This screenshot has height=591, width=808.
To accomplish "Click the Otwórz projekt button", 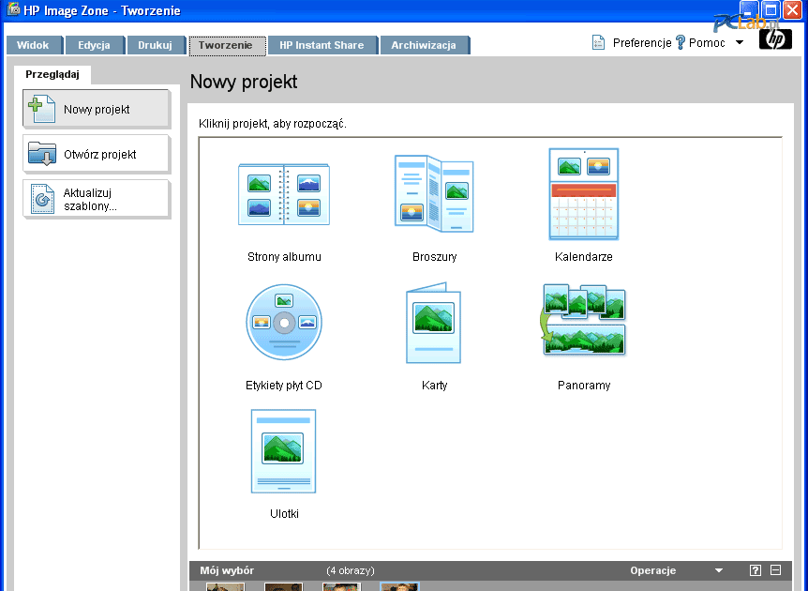I will click(97, 154).
